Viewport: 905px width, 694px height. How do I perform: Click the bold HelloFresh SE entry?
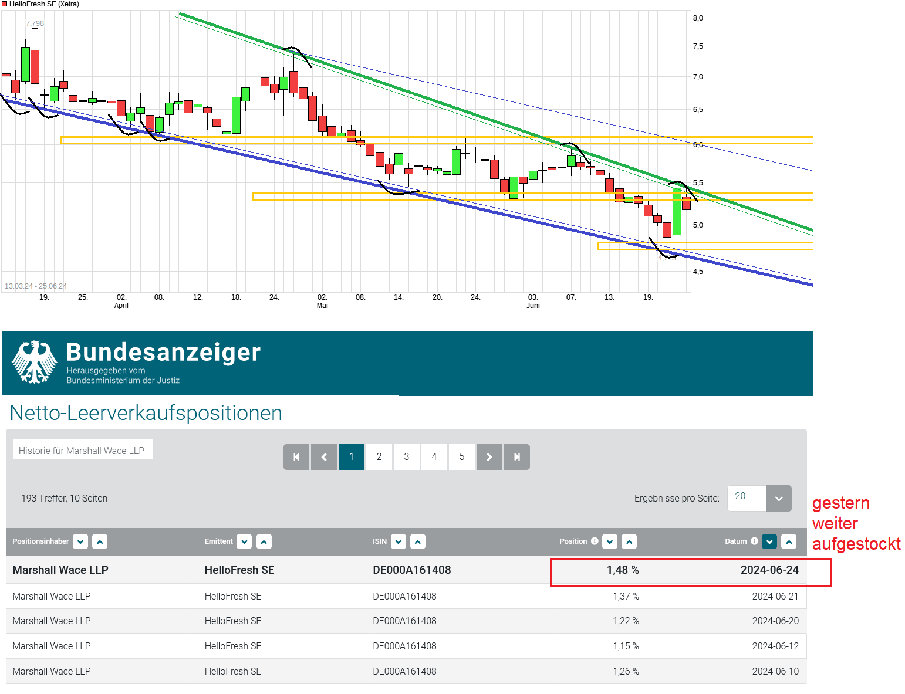pyautogui.click(x=239, y=570)
